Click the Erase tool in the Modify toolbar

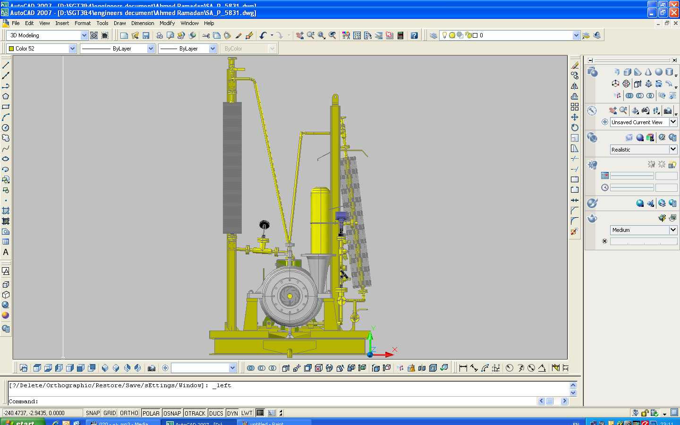click(x=575, y=65)
